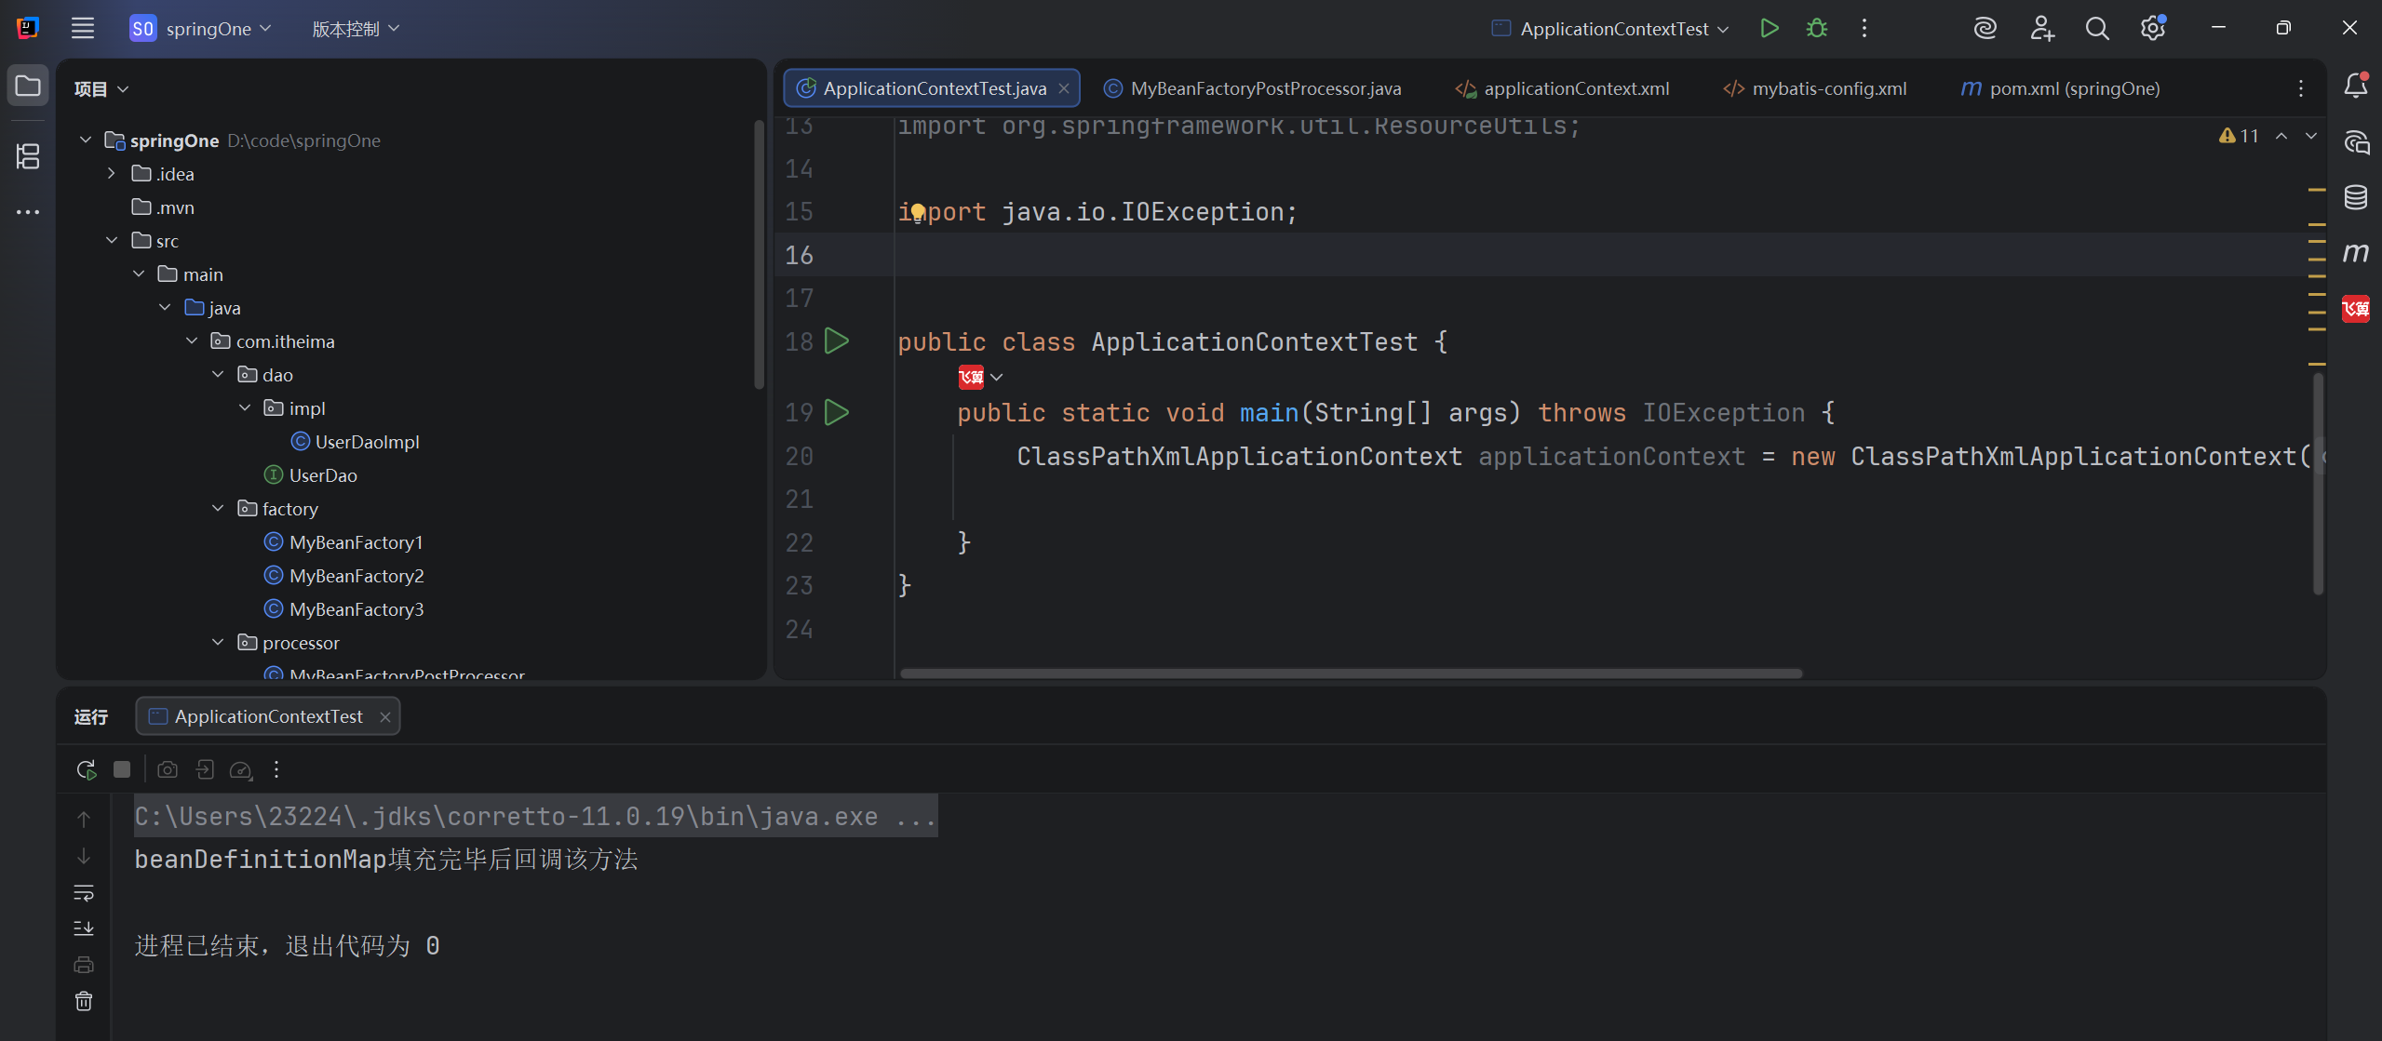Click the editor horizontal scrollbar
The height and width of the screenshot is (1041, 2382).
click(1350, 673)
